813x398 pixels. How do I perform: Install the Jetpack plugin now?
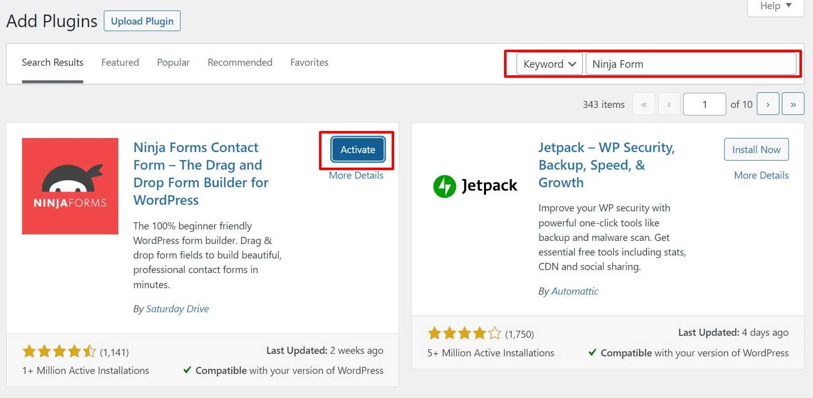coord(756,150)
